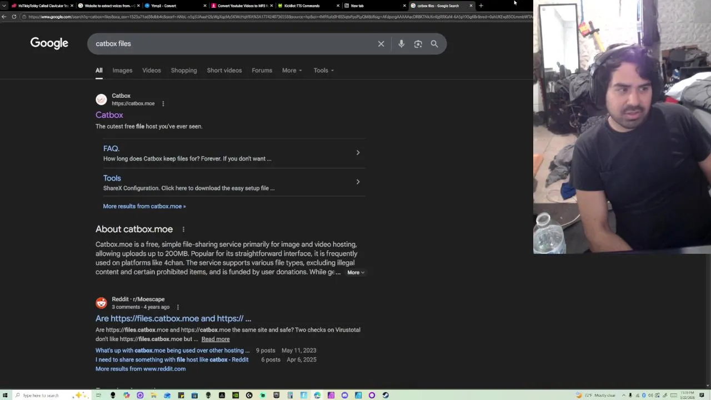
Task: Expand About catbox.moe text with More
Action: (355, 273)
